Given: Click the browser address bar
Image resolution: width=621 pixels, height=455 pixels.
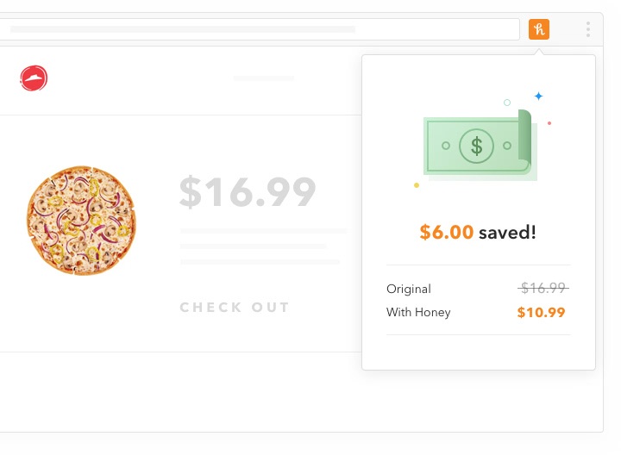Looking at the screenshot, I should 259,29.
